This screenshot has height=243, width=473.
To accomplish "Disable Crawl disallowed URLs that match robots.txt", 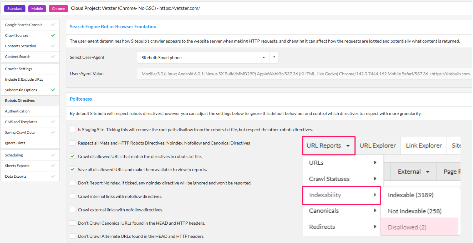I will pyautogui.click(x=72, y=156).
